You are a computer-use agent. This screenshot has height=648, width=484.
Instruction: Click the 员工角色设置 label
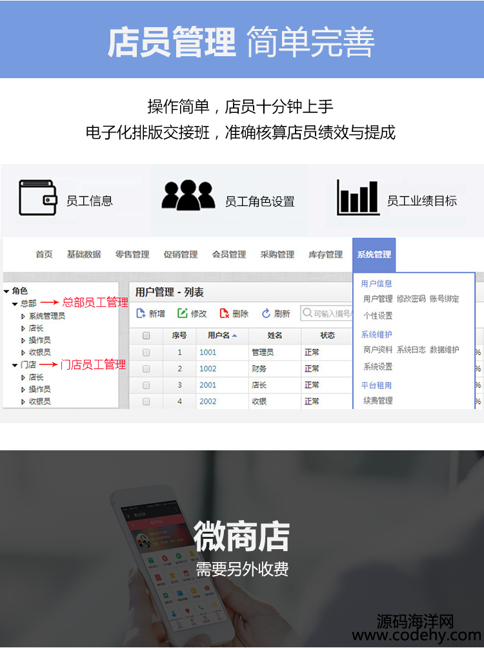(x=260, y=202)
